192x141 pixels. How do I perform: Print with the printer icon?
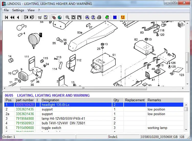pos(99,17)
